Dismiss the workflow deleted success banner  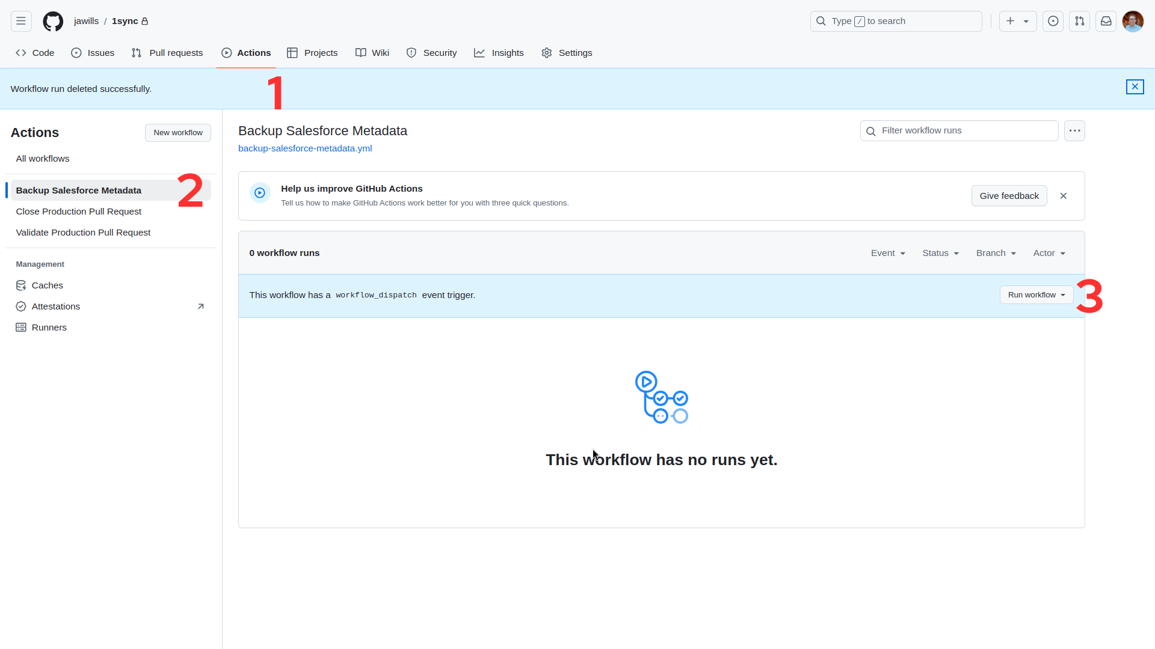click(1135, 87)
